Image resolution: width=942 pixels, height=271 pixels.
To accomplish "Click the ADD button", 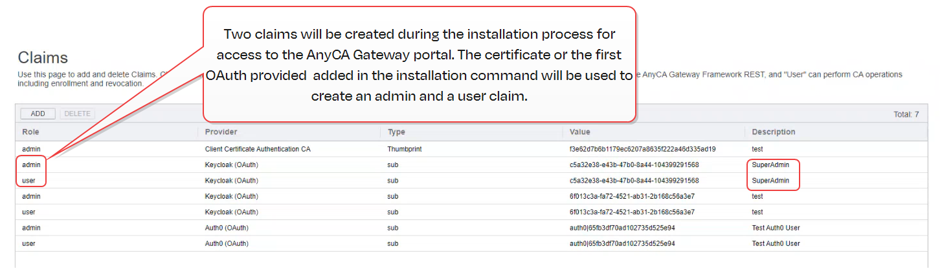I will click(38, 114).
